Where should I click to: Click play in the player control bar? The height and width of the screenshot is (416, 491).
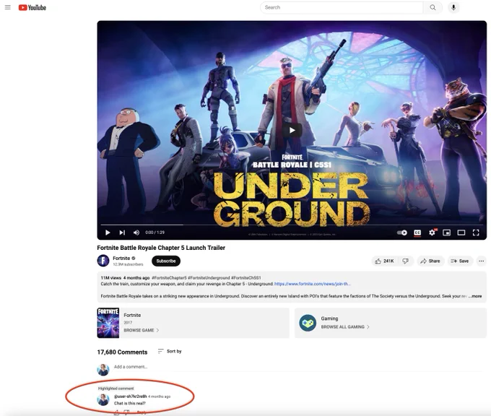pos(108,233)
